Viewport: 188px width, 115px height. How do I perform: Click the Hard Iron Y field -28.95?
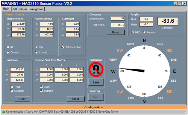pos(17,75)
